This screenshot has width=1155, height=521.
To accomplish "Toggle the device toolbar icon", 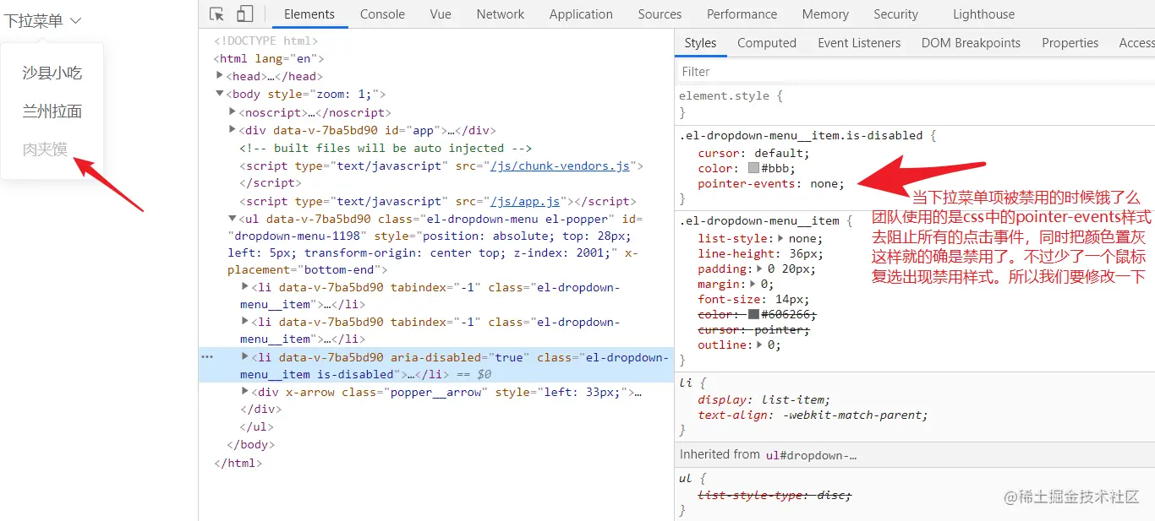I will point(244,14).
